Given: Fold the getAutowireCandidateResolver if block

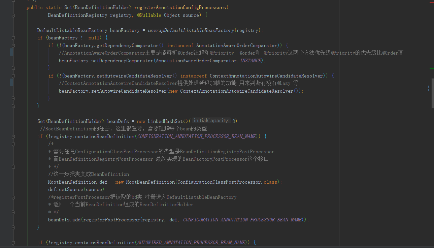Looking at the screenshot, I should click(13, 76).
